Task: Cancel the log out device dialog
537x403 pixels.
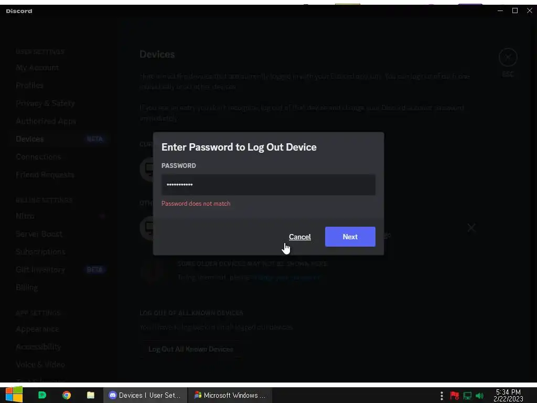Action: (299, 237)
